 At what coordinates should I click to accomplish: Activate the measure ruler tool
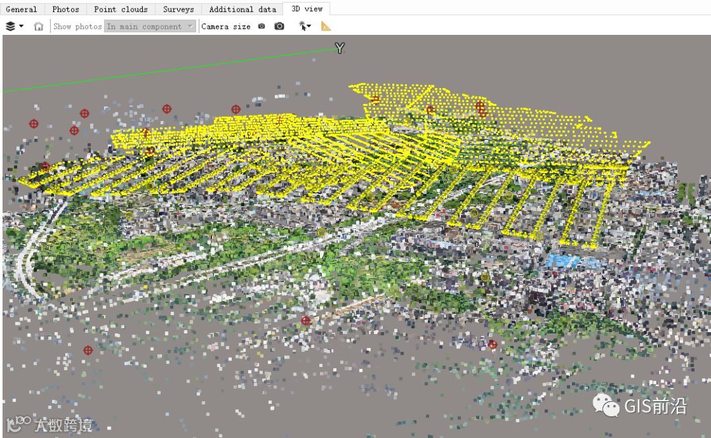pos(326,26)
